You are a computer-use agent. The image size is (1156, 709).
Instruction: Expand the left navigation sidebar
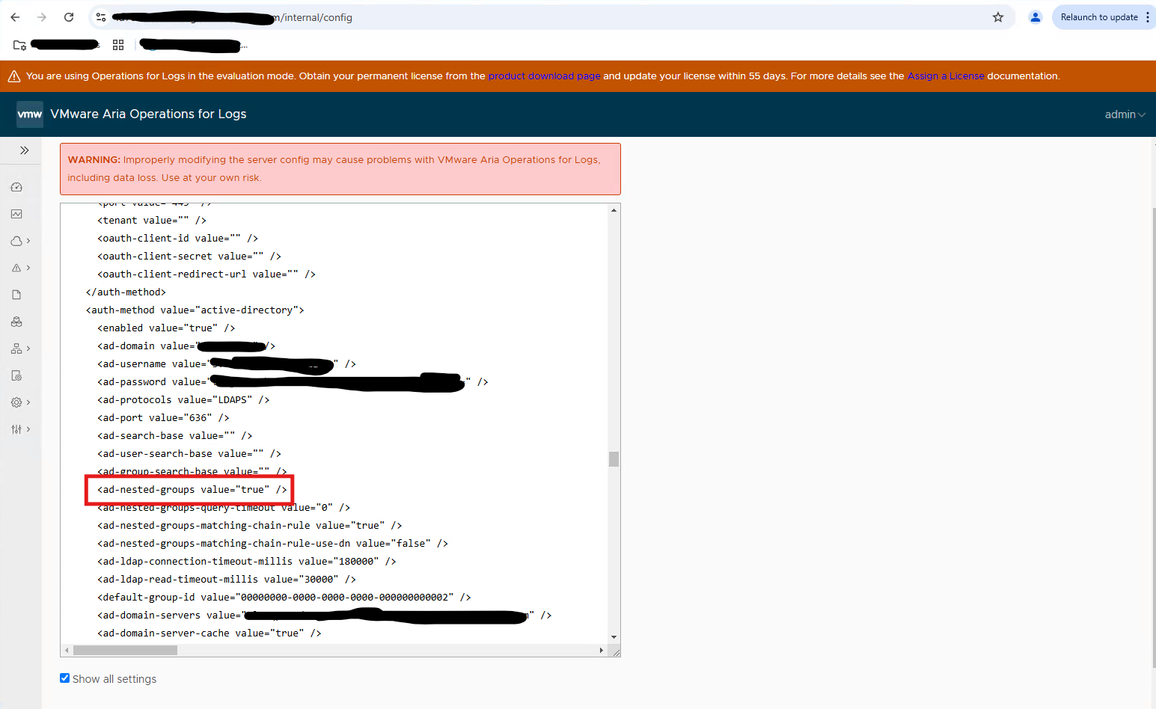point(24,150)
